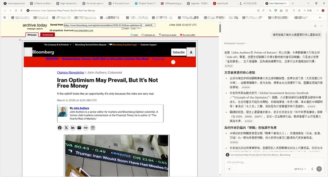Viewport: 328px width, 177px height.
Task: Select the archive Webpage tab
Action: (x=32, y=35)
